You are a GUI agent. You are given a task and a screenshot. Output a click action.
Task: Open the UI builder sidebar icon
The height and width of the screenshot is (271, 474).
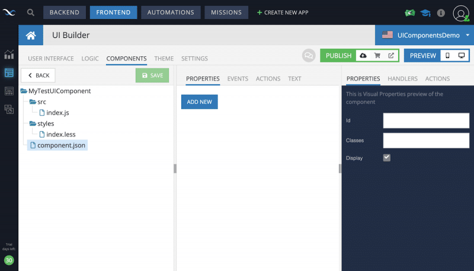click(x=9, y=91)
